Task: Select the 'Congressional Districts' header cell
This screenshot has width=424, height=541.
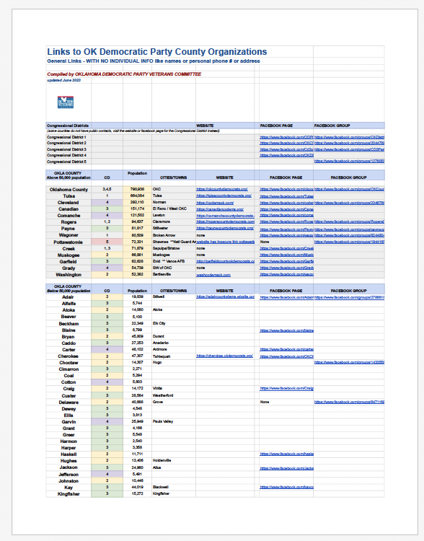Action: [x=68, y=126]
